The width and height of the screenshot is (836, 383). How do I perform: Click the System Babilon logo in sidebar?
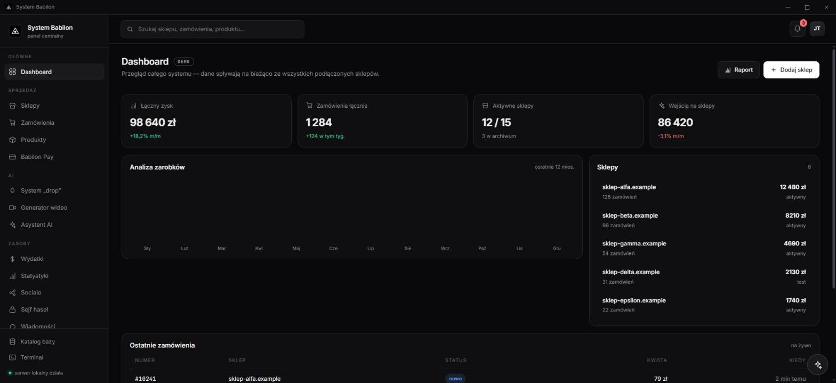tap(15, 31)
